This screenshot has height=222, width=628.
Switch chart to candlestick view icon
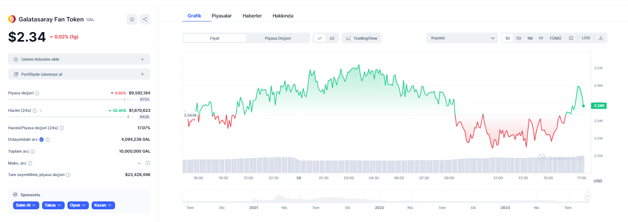(332, 38)
